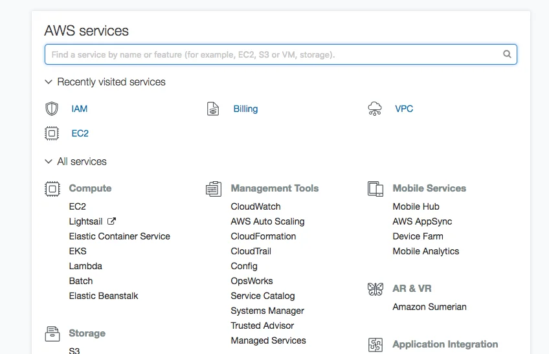549x354 pixels.
Task: Open Service Catalog
Action: [x=263, y=296]
